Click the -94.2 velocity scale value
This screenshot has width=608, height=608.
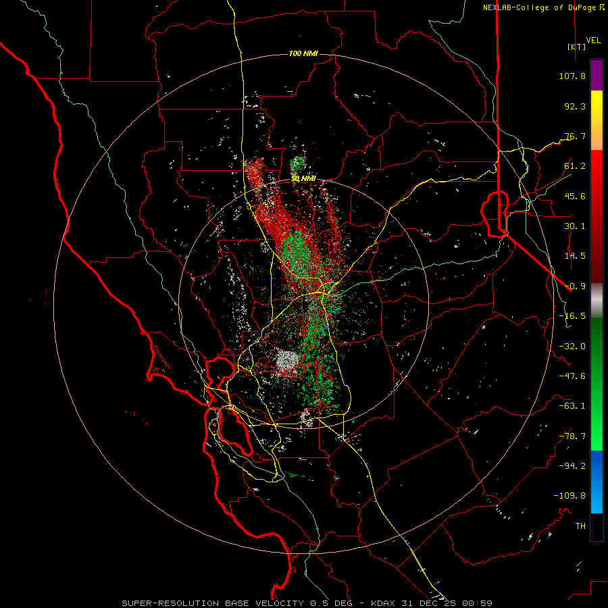[572, 465]
